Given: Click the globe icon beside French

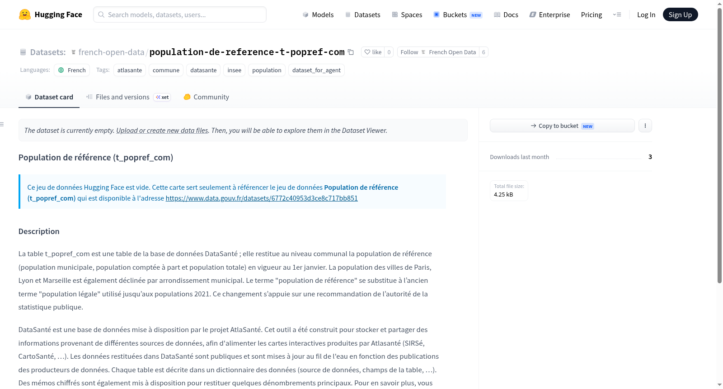Looking at the screenshot, I should (x=61, y=70).
